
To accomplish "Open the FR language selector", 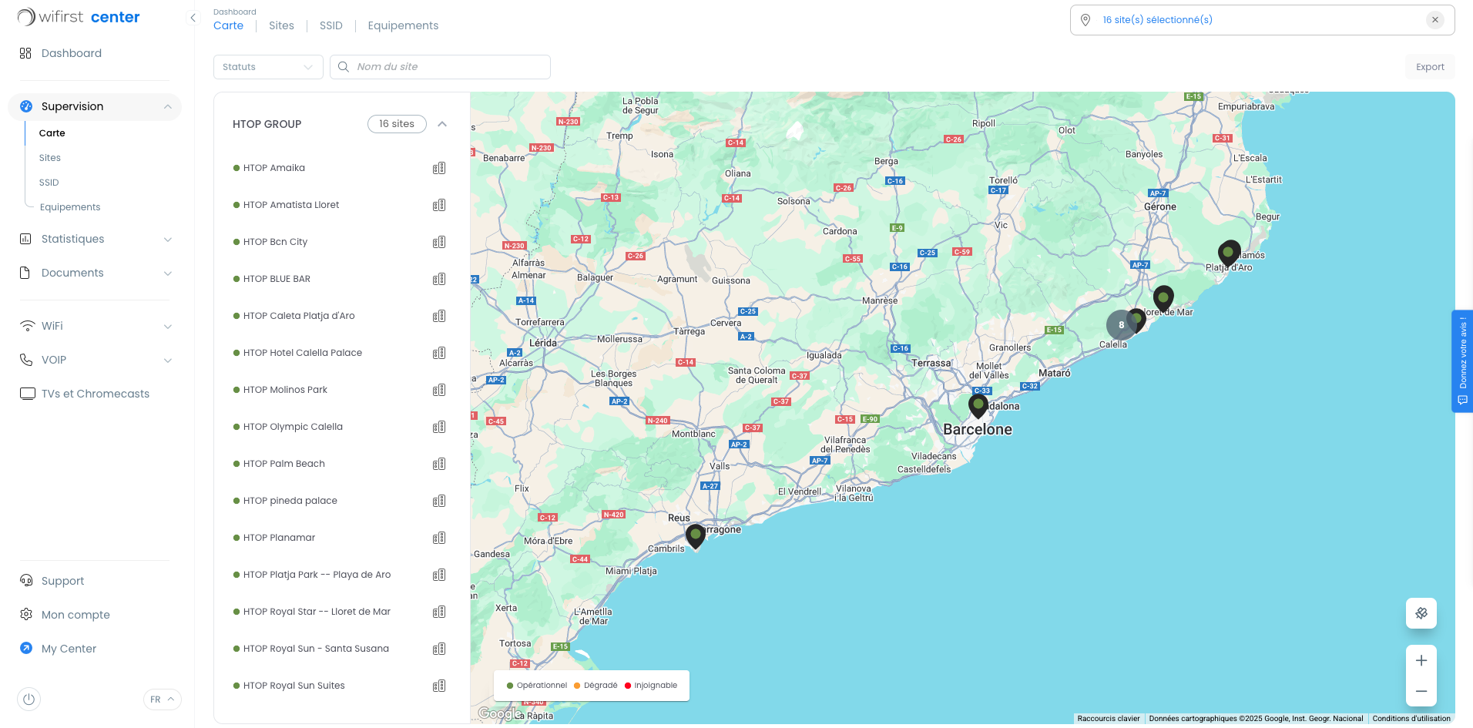I will [162, 699].
